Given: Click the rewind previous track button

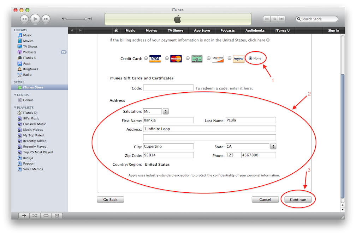Looking at the screenshot, I should (x=24, y=19).
